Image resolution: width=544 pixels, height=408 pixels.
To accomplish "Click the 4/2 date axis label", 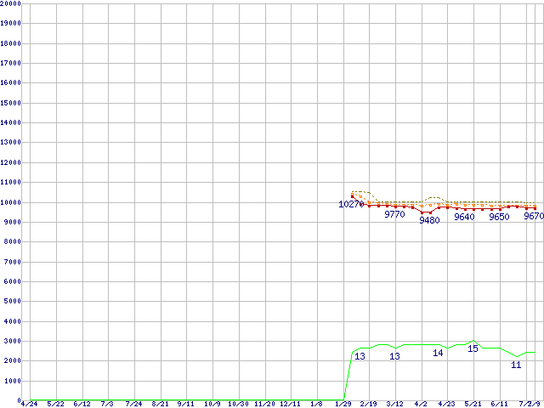I will tap(421, 404).
